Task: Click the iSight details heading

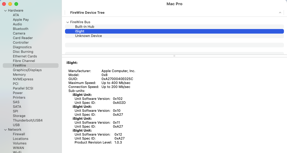Action: [x=72, y=63]
